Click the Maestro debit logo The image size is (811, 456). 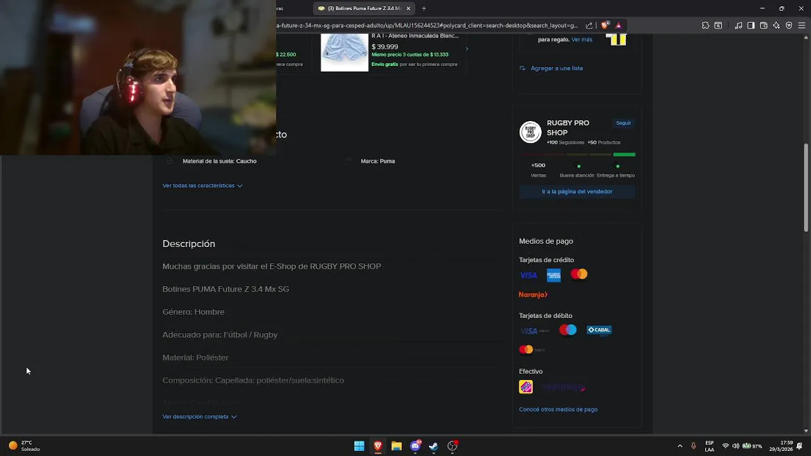568,330
